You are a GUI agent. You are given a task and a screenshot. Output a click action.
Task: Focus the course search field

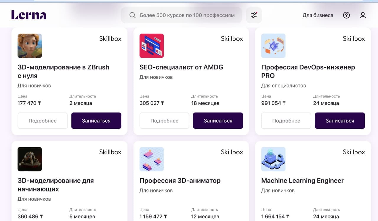[187, 15]
